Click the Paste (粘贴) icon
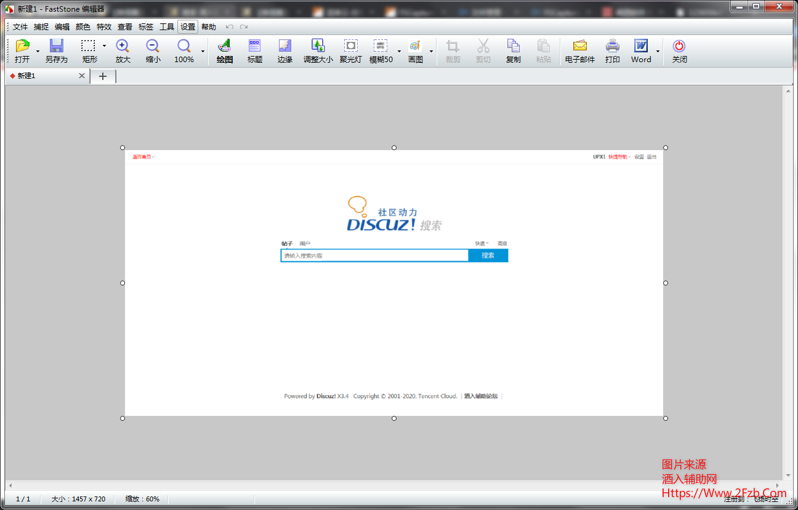Viewport: 798px width, 510px height. (x=544, y=46)
